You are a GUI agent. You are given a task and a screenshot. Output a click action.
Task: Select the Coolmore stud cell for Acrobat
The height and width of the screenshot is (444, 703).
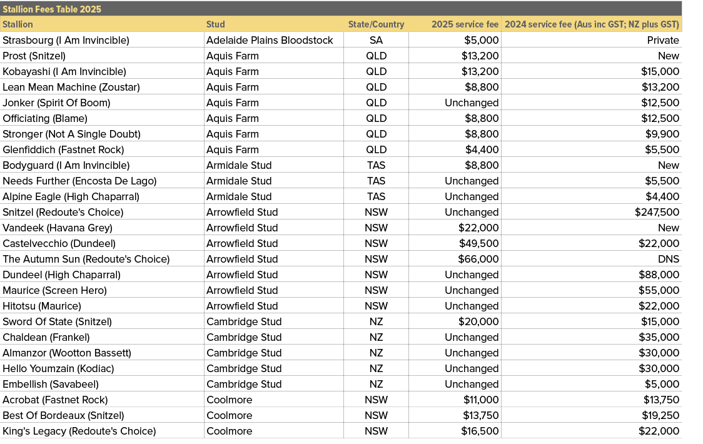click(223, 400)
